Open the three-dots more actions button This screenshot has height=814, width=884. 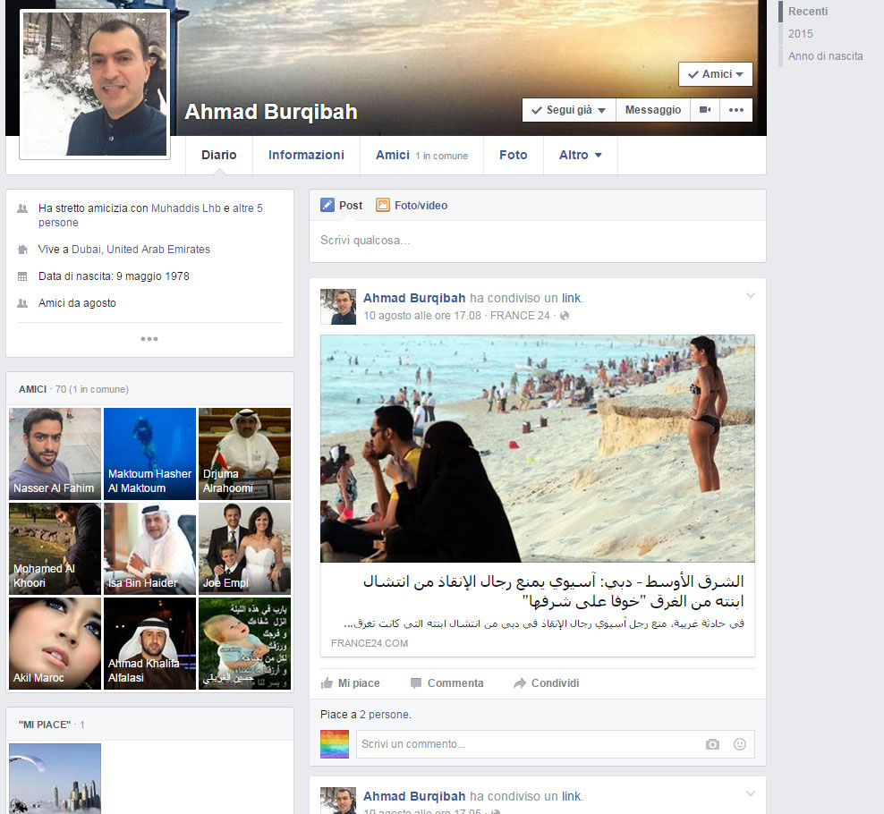[x=736, y=110]
